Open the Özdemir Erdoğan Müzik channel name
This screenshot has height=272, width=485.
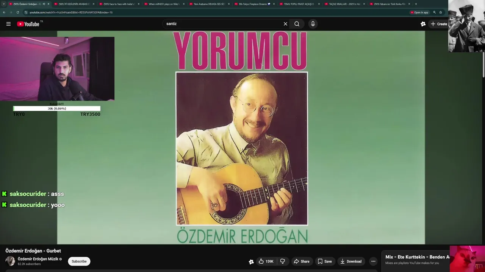[38, 259]
